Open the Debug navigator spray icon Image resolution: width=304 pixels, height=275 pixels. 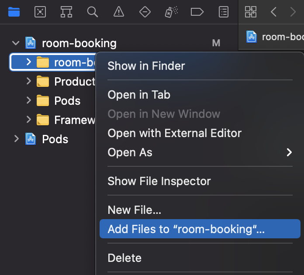[x=171, y=12]
